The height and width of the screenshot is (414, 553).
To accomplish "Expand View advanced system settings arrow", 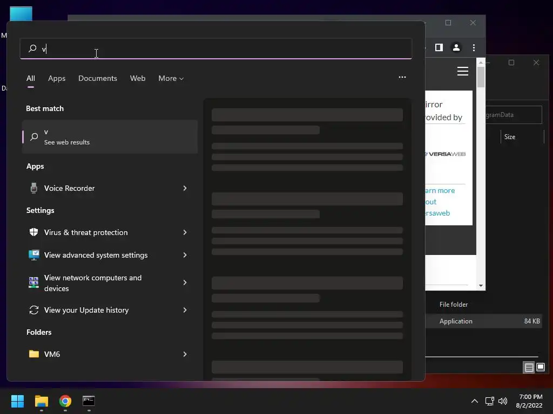I will pos(185,255).
